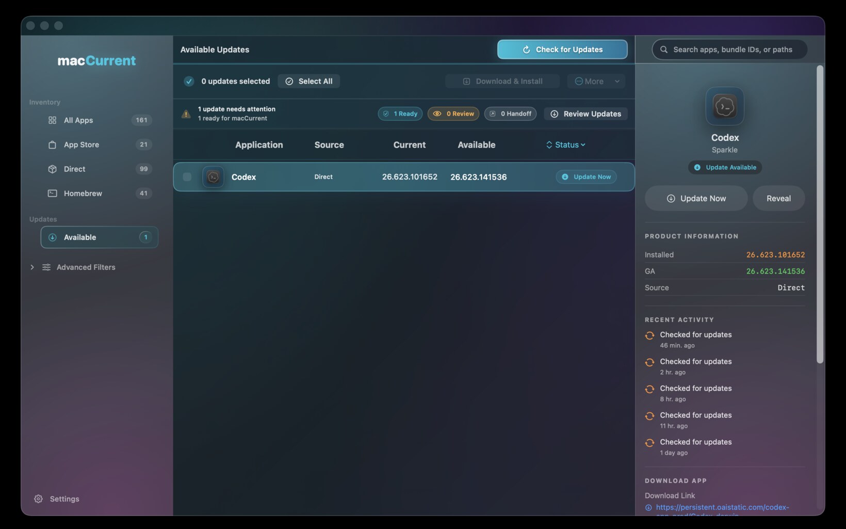This screenshot has width=846, height=529.
Task: Open All Apps inventory
Action: (x=99, y=120)
